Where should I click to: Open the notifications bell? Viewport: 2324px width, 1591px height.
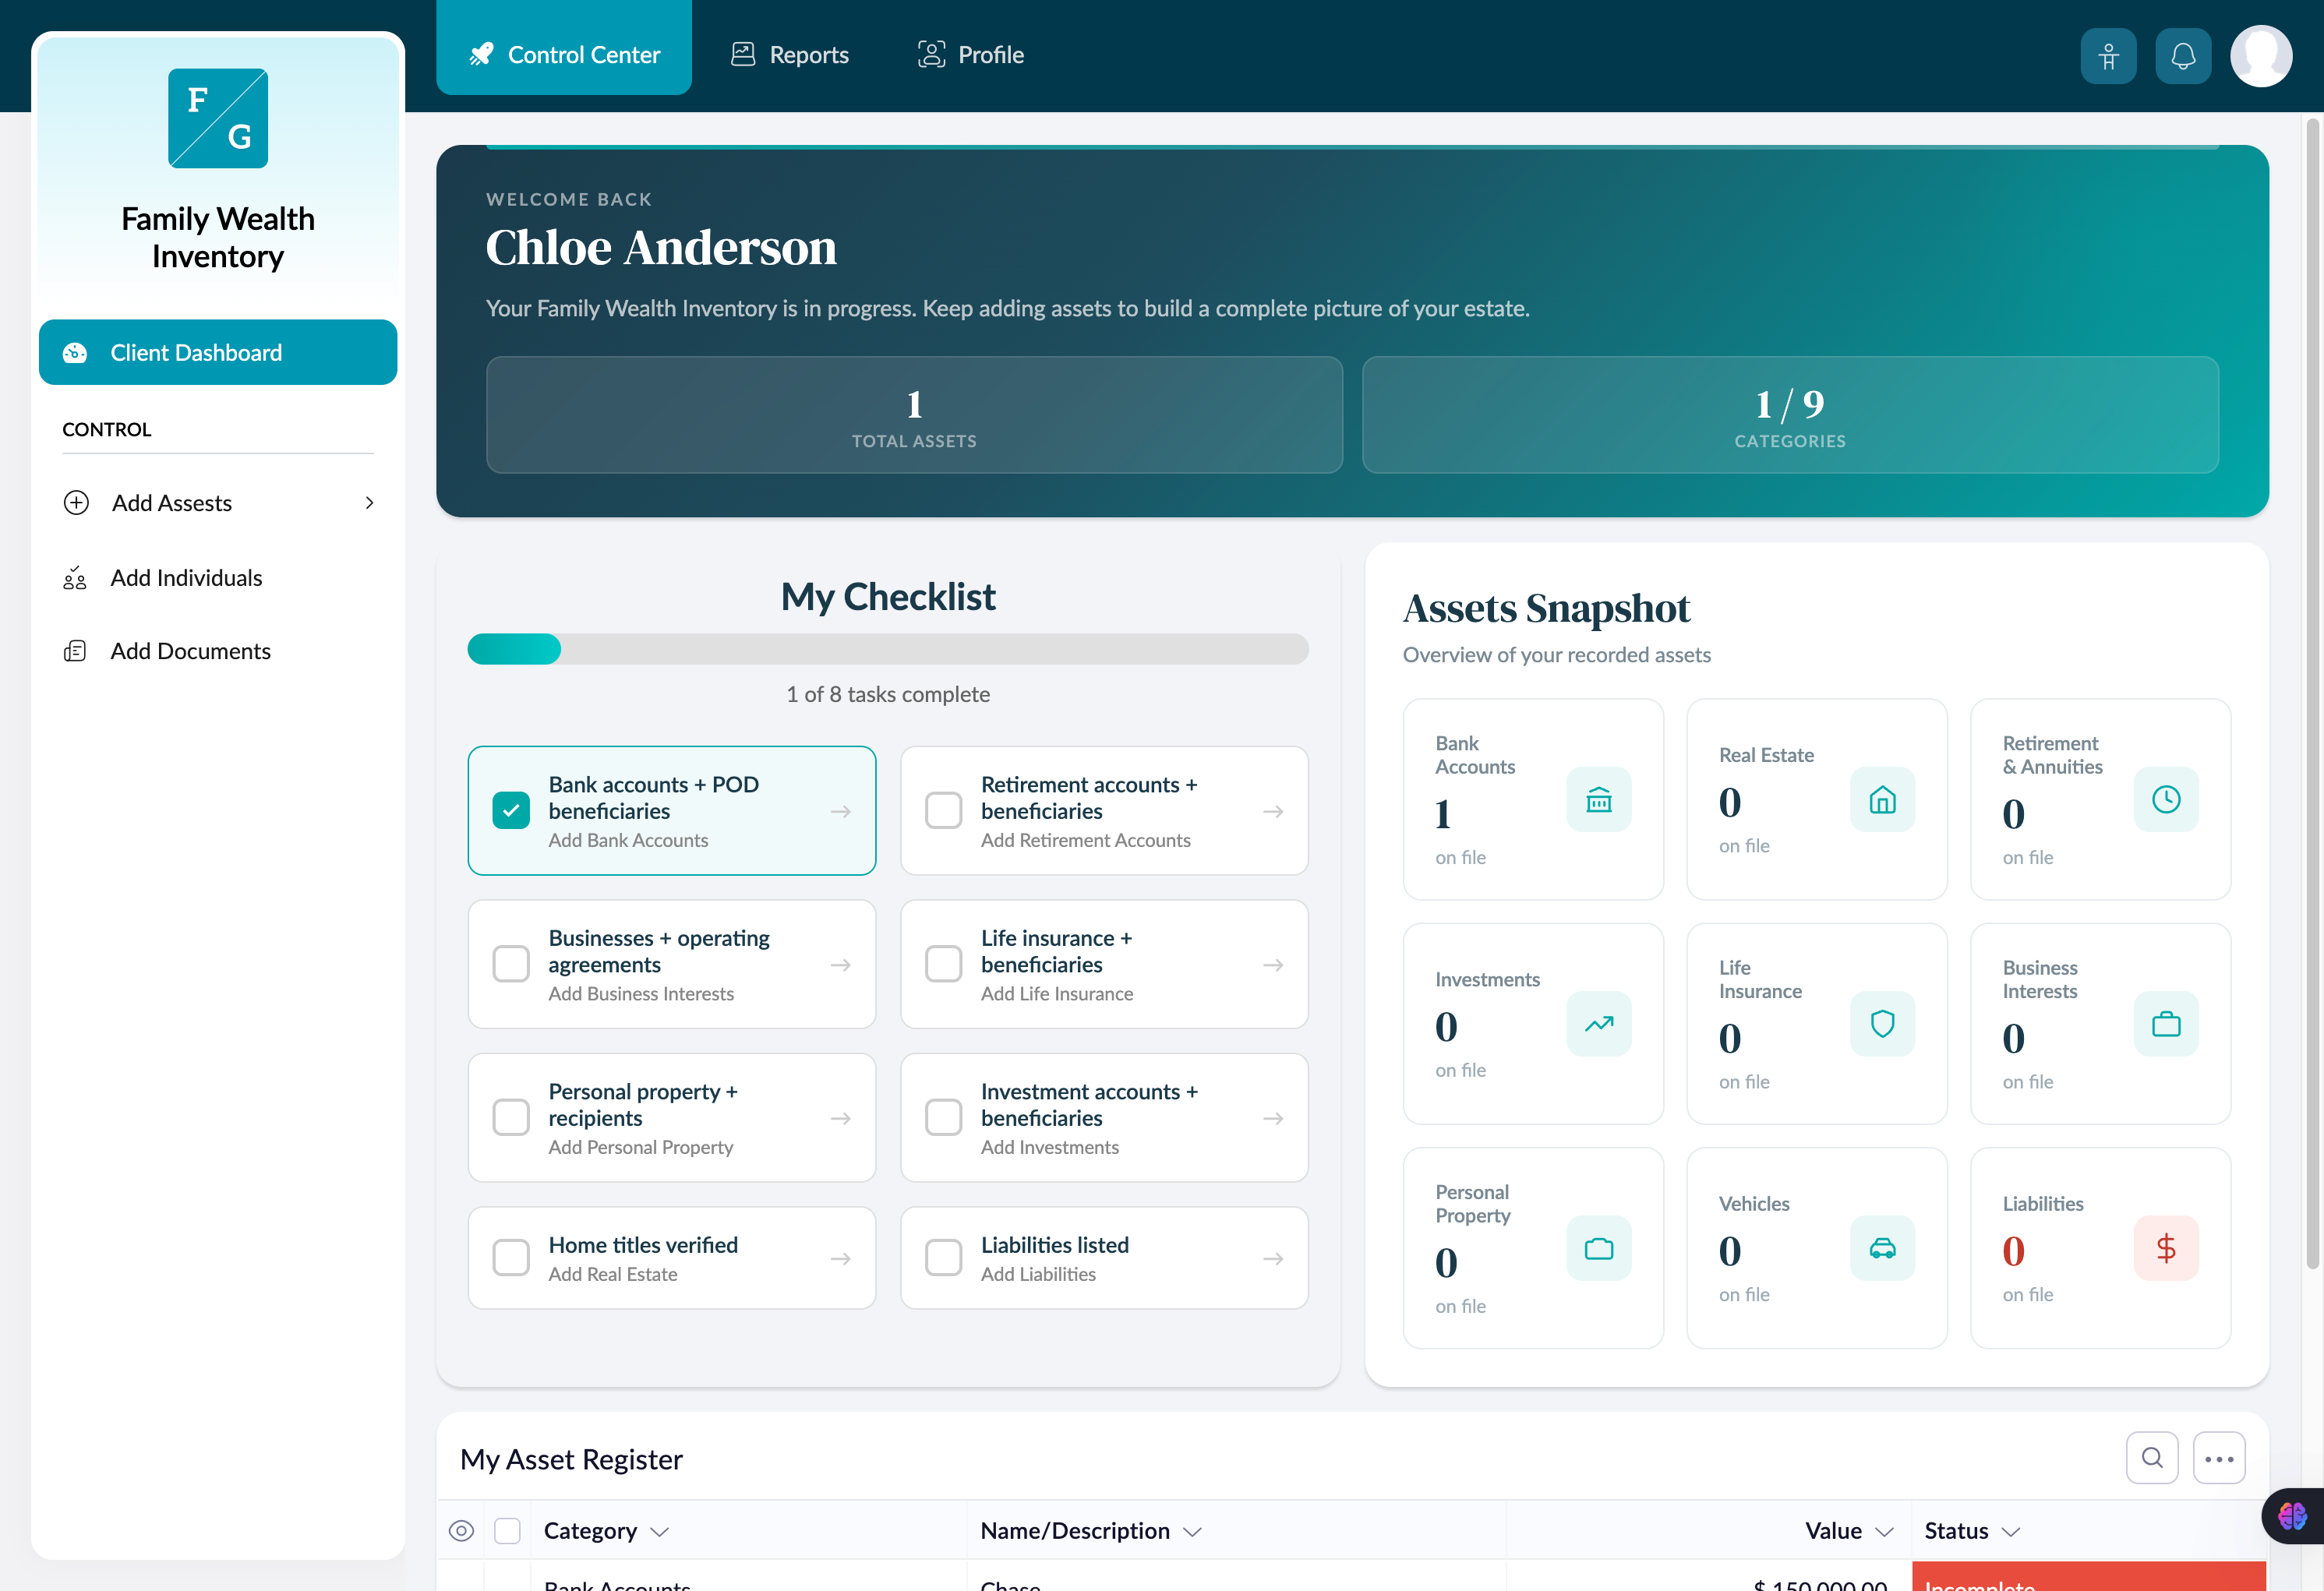pos(2183,55)
